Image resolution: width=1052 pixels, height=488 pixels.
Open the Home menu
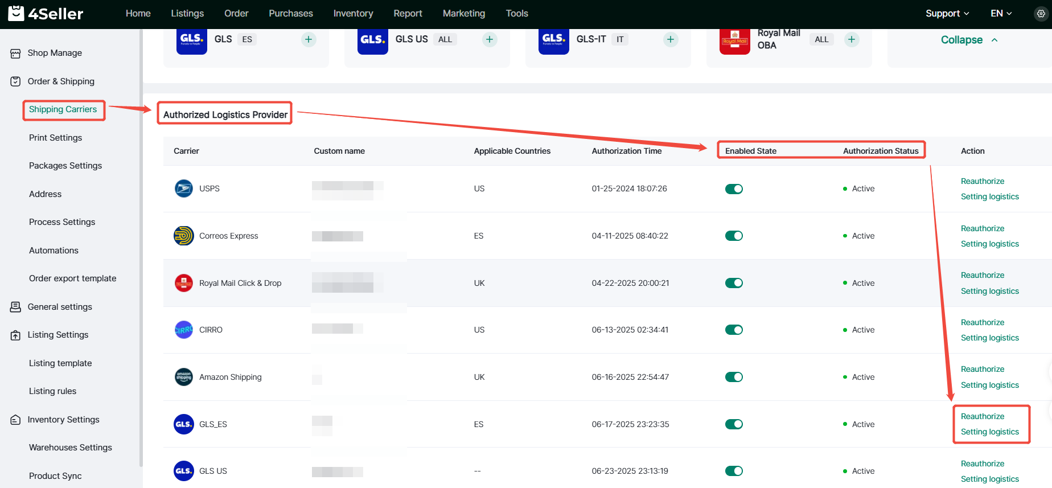pyautogui.click(x=138, y=13)
